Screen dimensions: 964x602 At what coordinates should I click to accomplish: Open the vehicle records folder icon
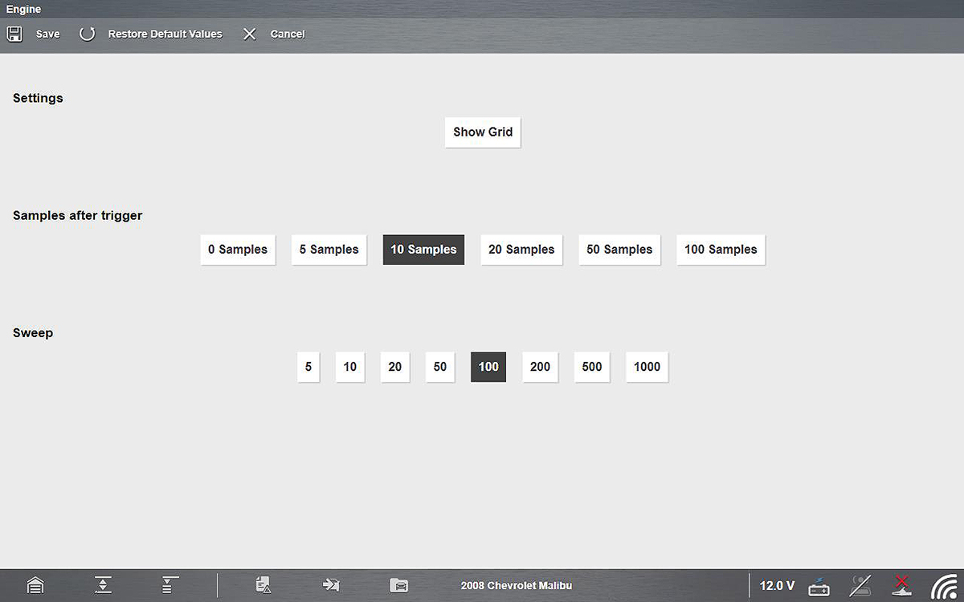[x=398, y=586]
